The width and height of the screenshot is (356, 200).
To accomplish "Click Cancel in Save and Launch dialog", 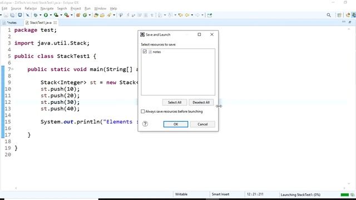I will [202, 124].
